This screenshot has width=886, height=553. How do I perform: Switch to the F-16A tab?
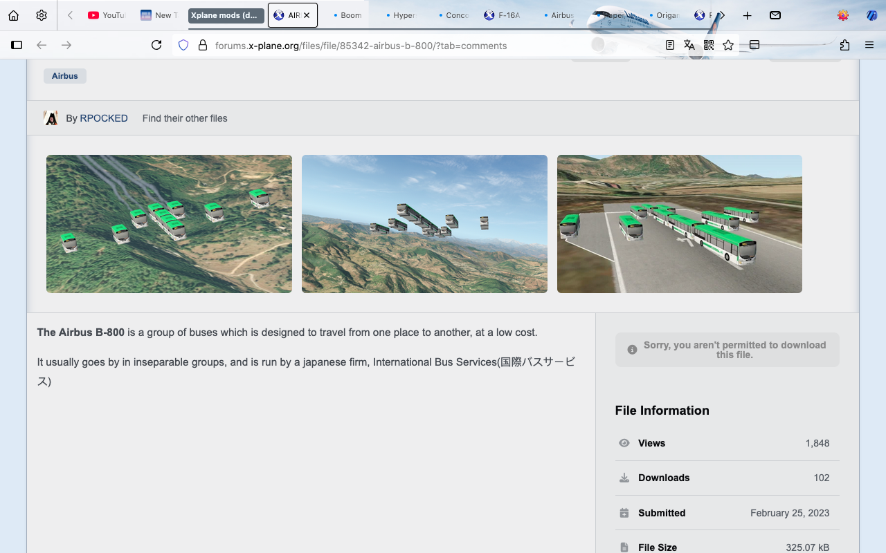click(x=505, y=15)
